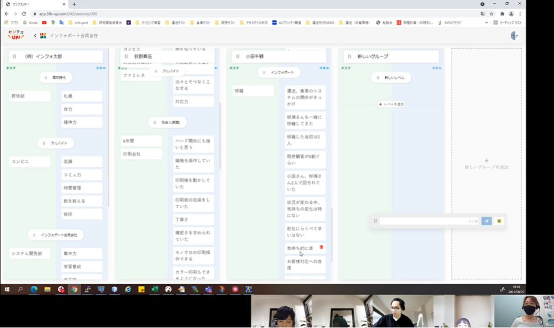Viewport: 554px width, 328px height.
Task: Select the 6年間 task card
Action: (x=141, y=141)
